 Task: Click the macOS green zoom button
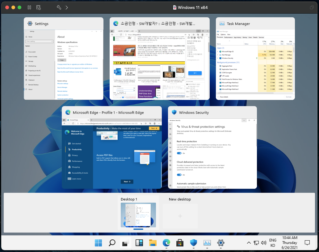coord(19,7)
